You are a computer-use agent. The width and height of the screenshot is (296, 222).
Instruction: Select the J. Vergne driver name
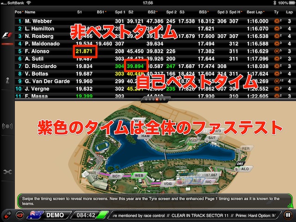(37, 89)
